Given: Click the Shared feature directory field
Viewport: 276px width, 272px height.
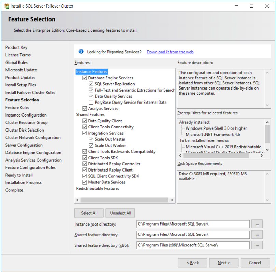Looking at the screenshot, I should pos(193,235).
